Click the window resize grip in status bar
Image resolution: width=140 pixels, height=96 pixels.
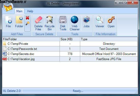pyautogui.click(x=136, y=92)
